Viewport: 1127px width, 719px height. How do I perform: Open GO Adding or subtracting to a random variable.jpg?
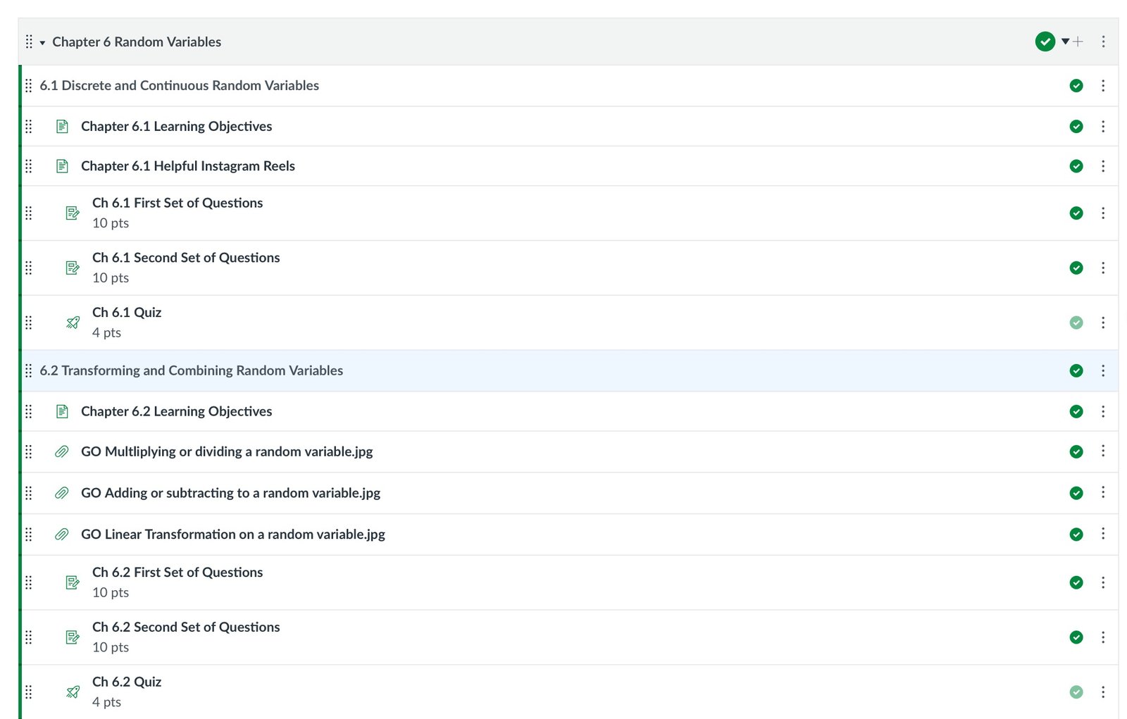pyautogui.click(x=230, y=493)
